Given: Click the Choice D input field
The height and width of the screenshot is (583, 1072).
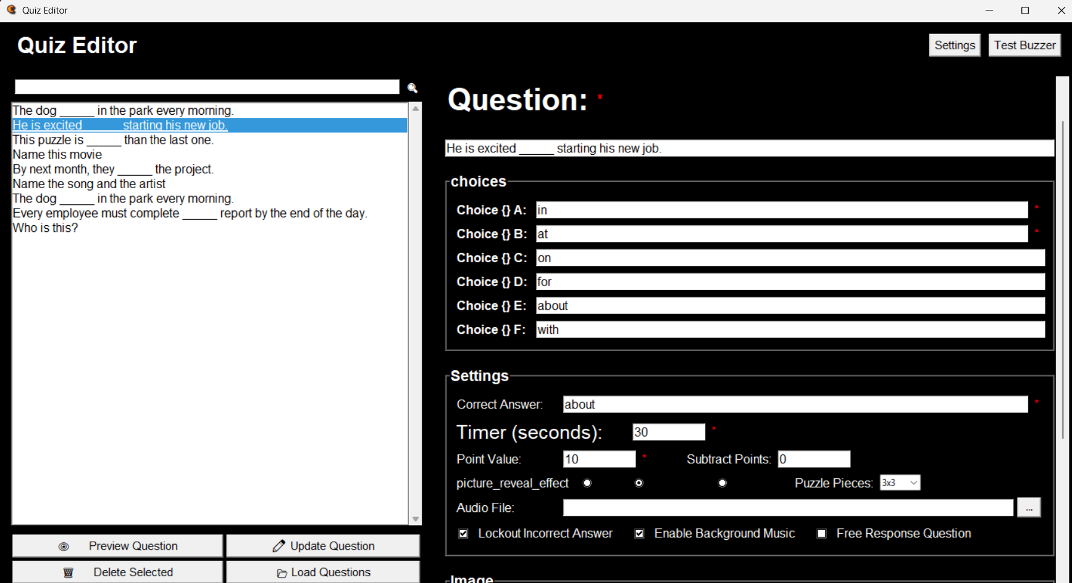Looking at the screenshot, I should tap(790, 282).
